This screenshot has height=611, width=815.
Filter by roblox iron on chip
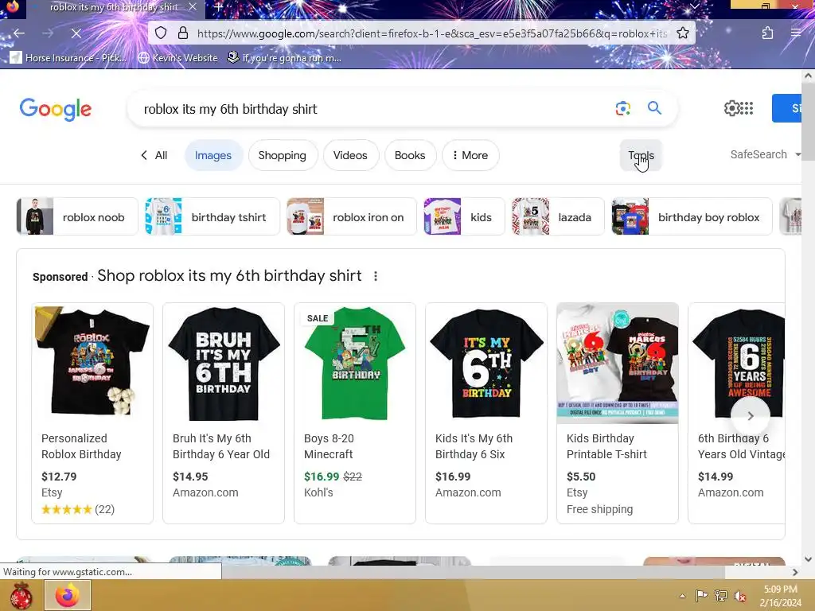[352, 216]
